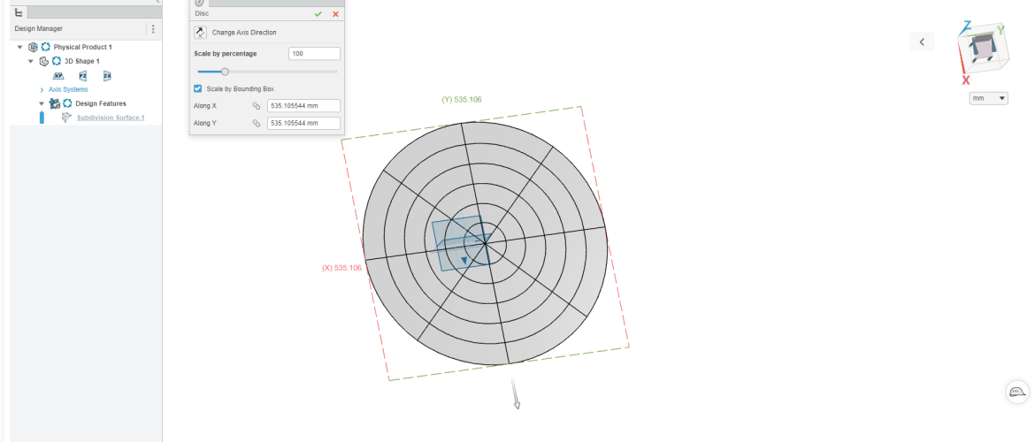Screen dimensions: 1035x442
Task: Confirm the Disc dialog with green checkmark
Action: [x=318, y=14]
